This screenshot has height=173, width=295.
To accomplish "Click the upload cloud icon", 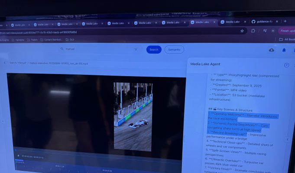I will coord(272,50).
